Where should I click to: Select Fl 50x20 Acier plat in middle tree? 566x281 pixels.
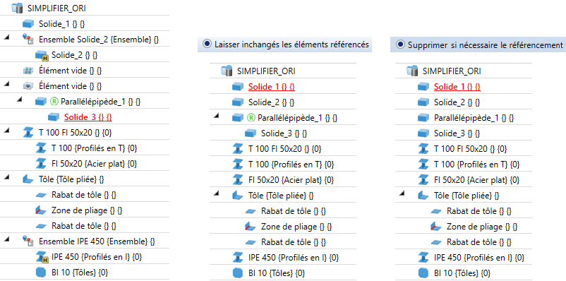291,179
